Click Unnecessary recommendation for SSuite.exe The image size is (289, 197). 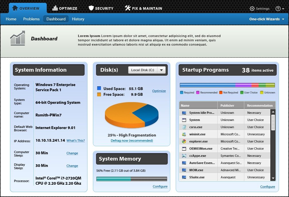click(256, 177)
